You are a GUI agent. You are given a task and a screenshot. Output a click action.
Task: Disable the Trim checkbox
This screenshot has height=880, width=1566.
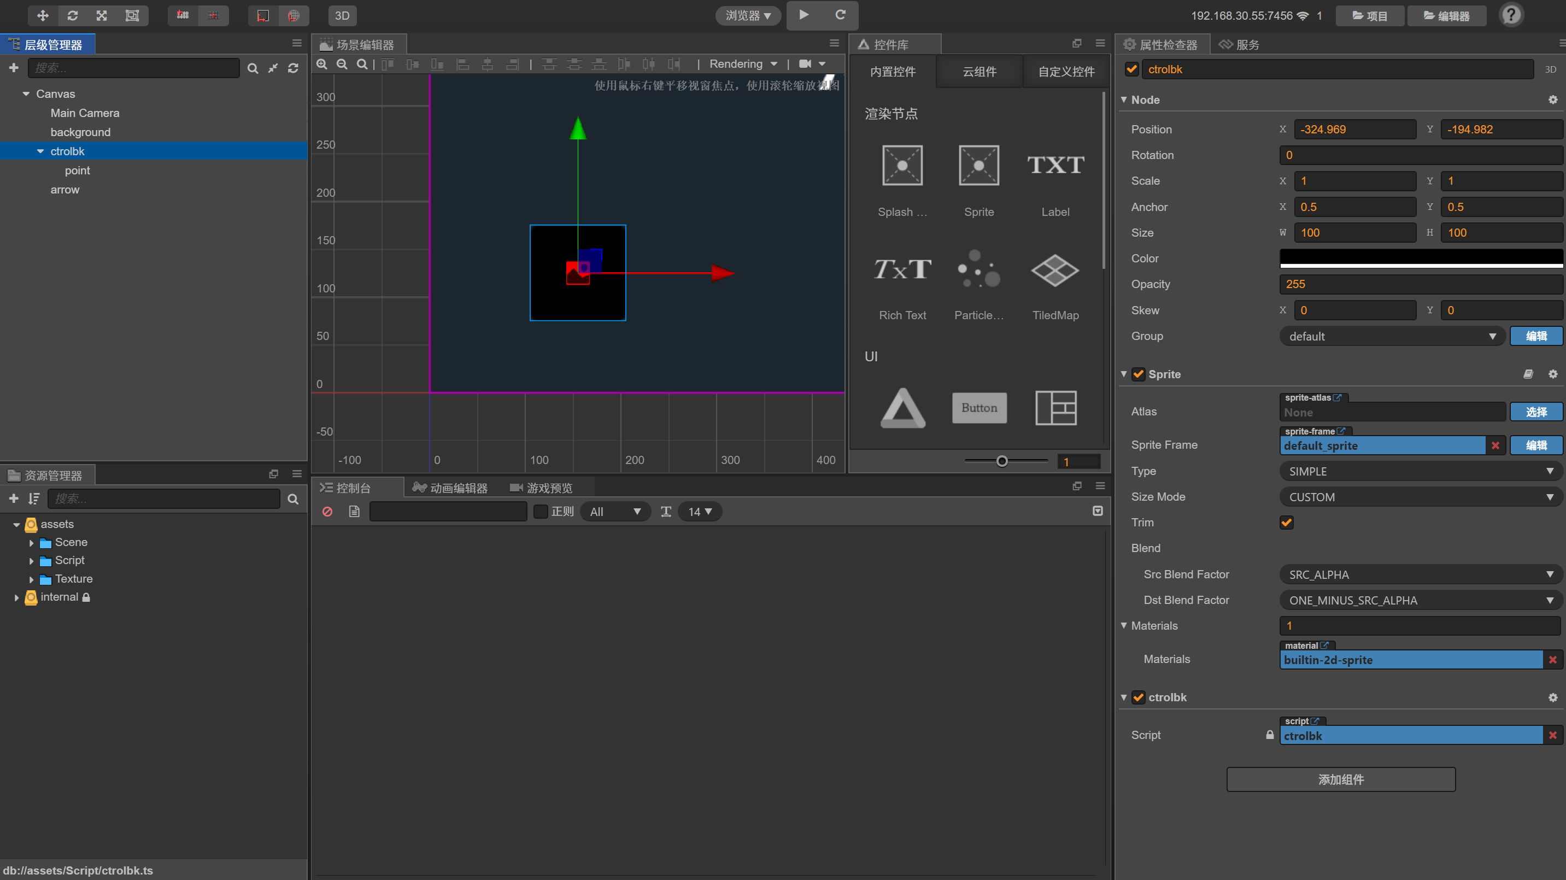1286,523
